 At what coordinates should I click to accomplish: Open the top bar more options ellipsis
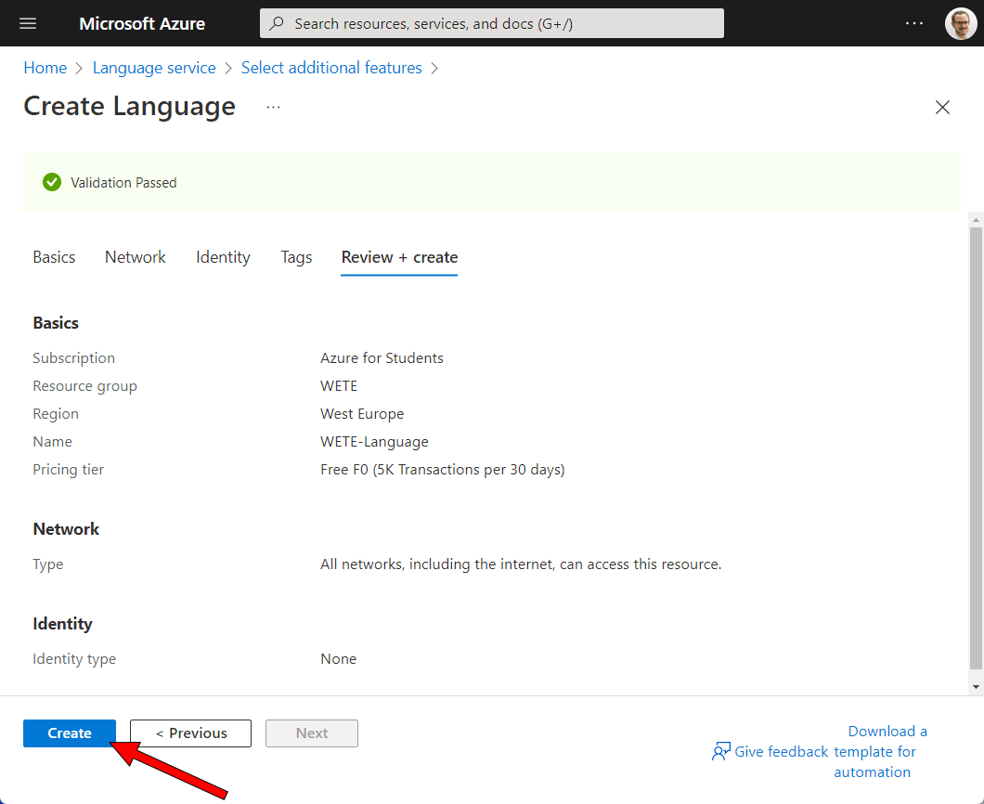coord(913,23)
